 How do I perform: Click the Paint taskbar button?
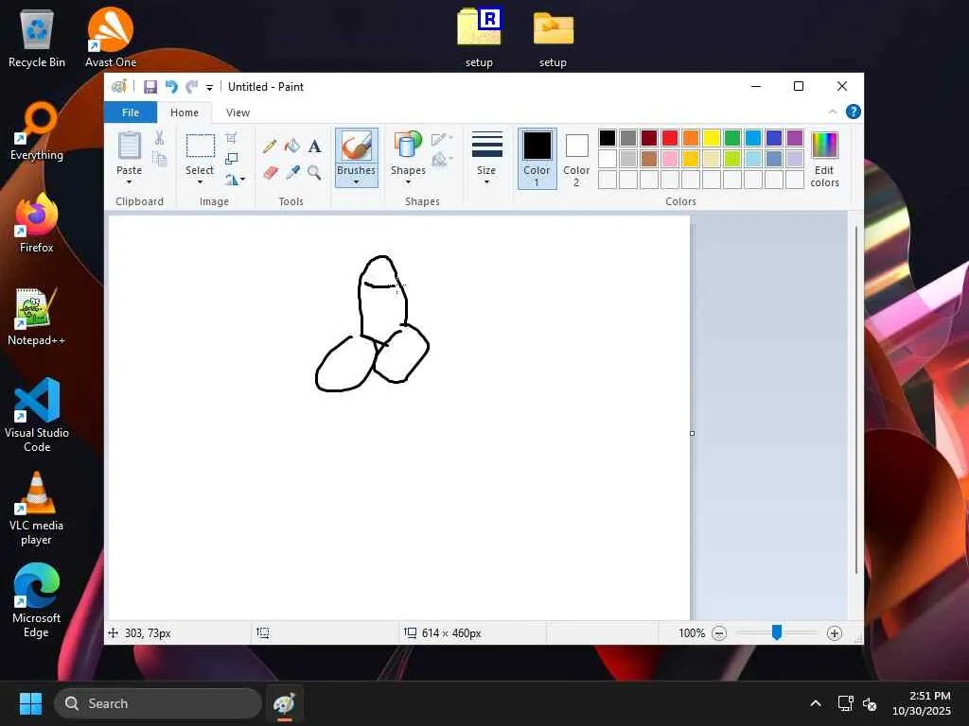pos(284,703)
